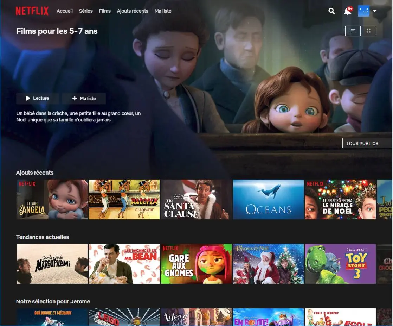Image resolution: width=393 pixels, height=326 pixels.
Task: Click Notre sélection pour Jerome heading
Action: click(53, 302)
